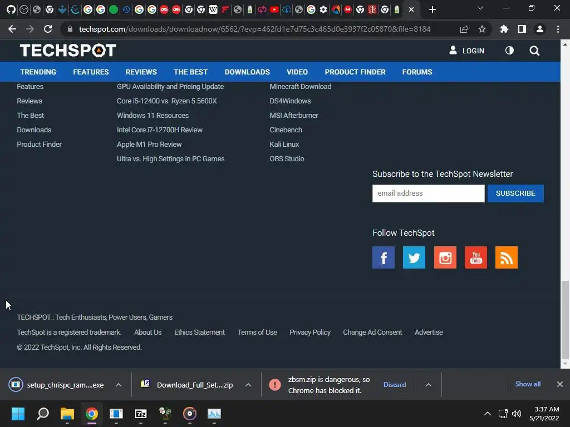The image size is (570, 427).
Task: Open THE BEST nav menu
Action: (x=190, y=72)
